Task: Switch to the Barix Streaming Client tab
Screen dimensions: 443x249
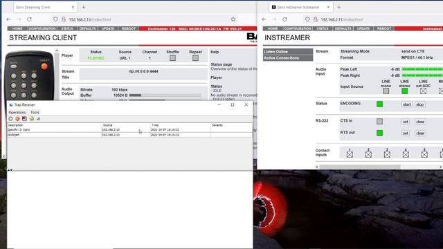Action: point(45,7)
